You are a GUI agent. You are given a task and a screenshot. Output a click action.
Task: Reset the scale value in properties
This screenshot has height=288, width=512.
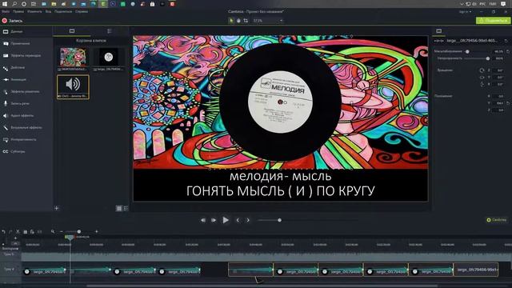508,51
